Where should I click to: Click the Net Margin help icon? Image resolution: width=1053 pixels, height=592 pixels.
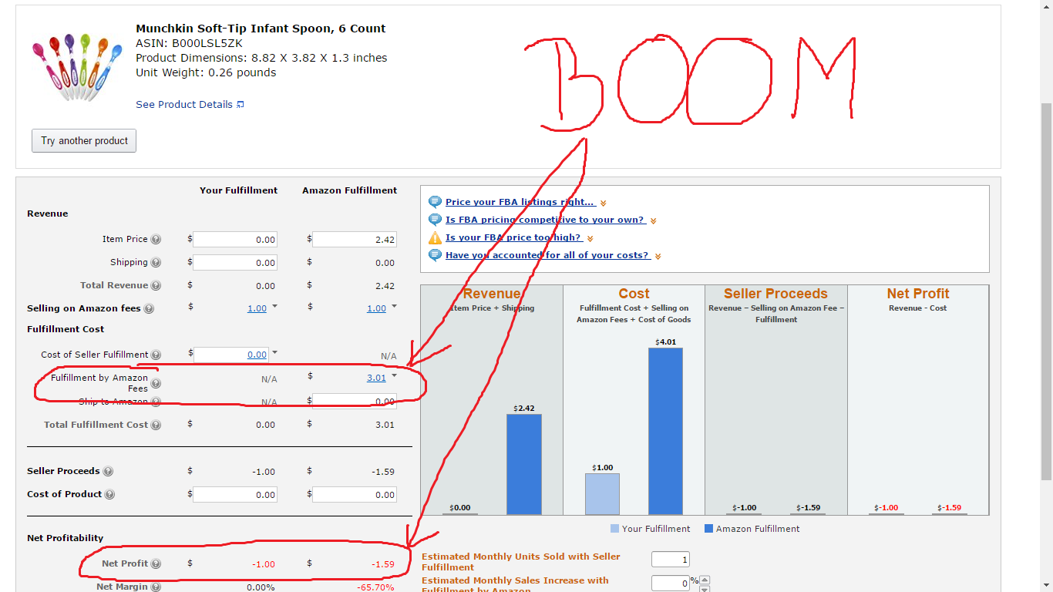pos(156,587)
